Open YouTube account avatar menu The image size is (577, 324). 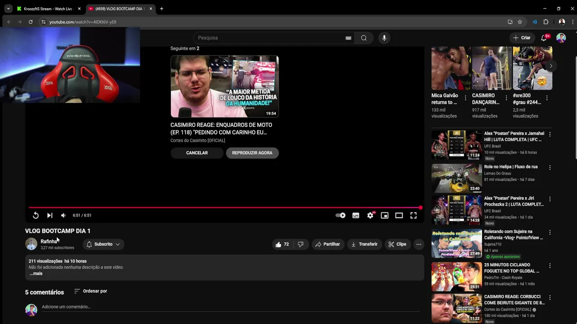pos(561,38)
